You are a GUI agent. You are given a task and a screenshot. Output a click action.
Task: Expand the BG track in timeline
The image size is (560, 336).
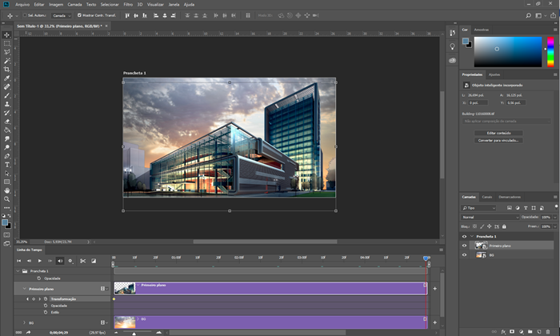24,322
